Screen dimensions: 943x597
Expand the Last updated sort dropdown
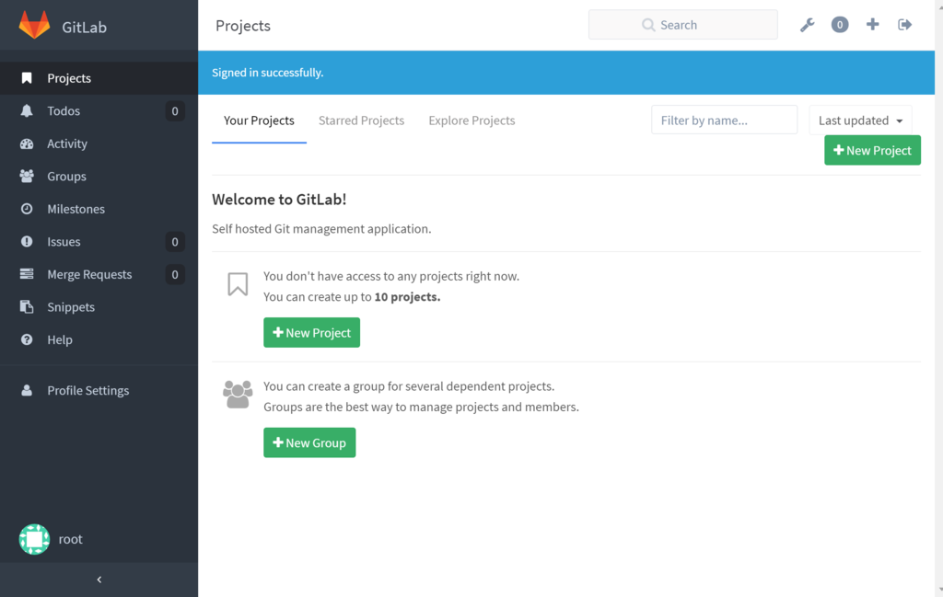[x=860, y=121]
